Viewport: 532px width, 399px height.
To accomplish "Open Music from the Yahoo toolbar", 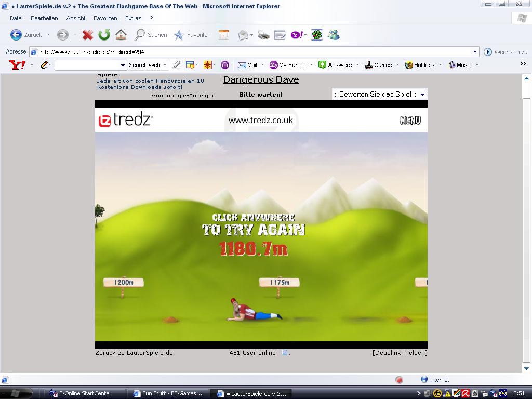I will click(460, 65).
